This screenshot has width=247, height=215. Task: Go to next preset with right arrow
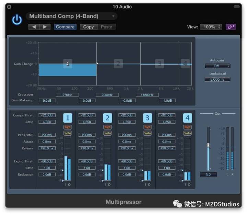coord(45,27)
